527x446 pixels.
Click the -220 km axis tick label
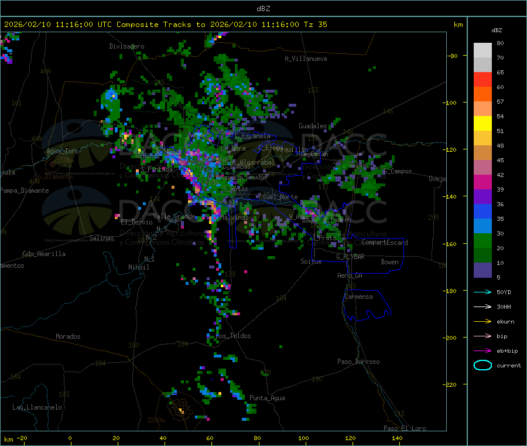[451, 384]
